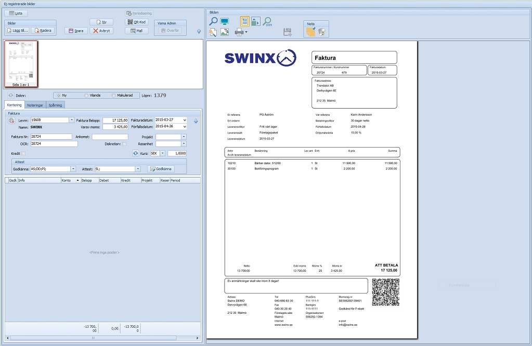
Task: Click the printer icon
Action: coord(239,32)
